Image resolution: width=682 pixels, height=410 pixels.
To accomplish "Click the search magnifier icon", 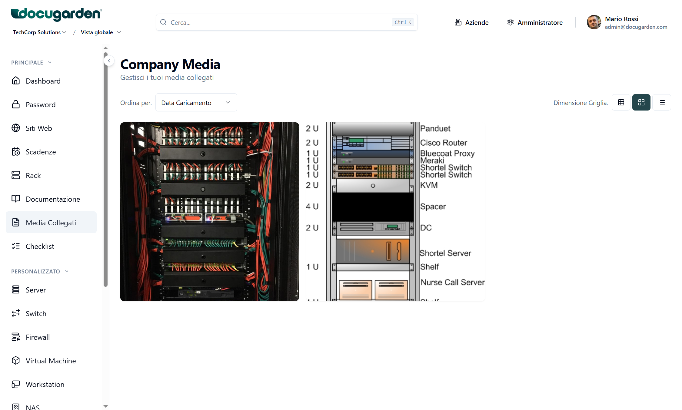I will [x=163, y=22].
